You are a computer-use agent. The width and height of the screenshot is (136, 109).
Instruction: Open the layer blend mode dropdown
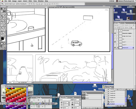[x=119, y=25]
